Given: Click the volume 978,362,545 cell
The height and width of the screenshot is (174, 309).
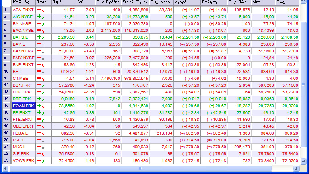Looking at the screenshot, I should [x=135, y=79].
